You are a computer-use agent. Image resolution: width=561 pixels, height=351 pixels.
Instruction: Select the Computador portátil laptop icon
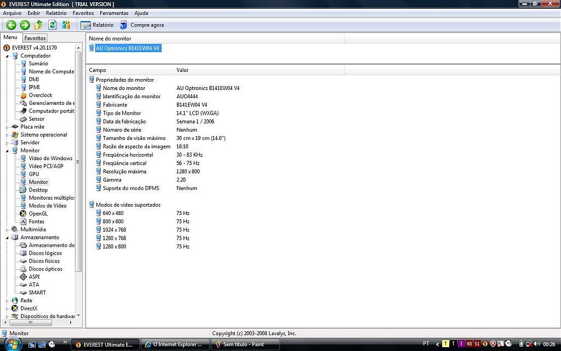coord(23,111)
